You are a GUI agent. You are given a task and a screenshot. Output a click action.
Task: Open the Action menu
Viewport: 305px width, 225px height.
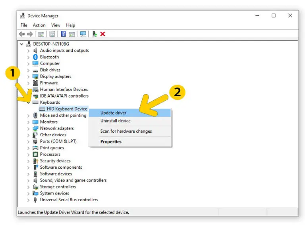click(x=39, y=25)
